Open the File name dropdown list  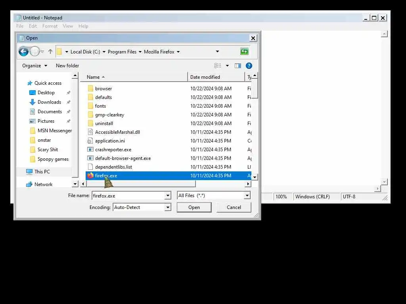tap(168, 196)
